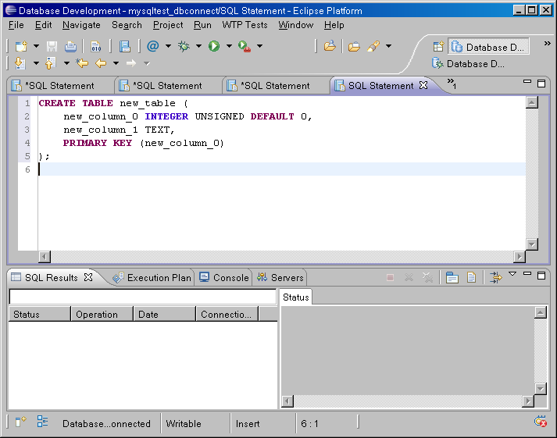Expand the New wizard dropdown arrow
Image resolution: width=557 pixels, height=438 pixels.
click(x=36, y=46)
